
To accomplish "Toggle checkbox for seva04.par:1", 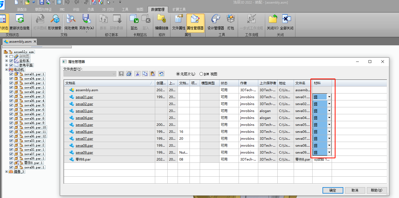I will click(x=11, y=78).
